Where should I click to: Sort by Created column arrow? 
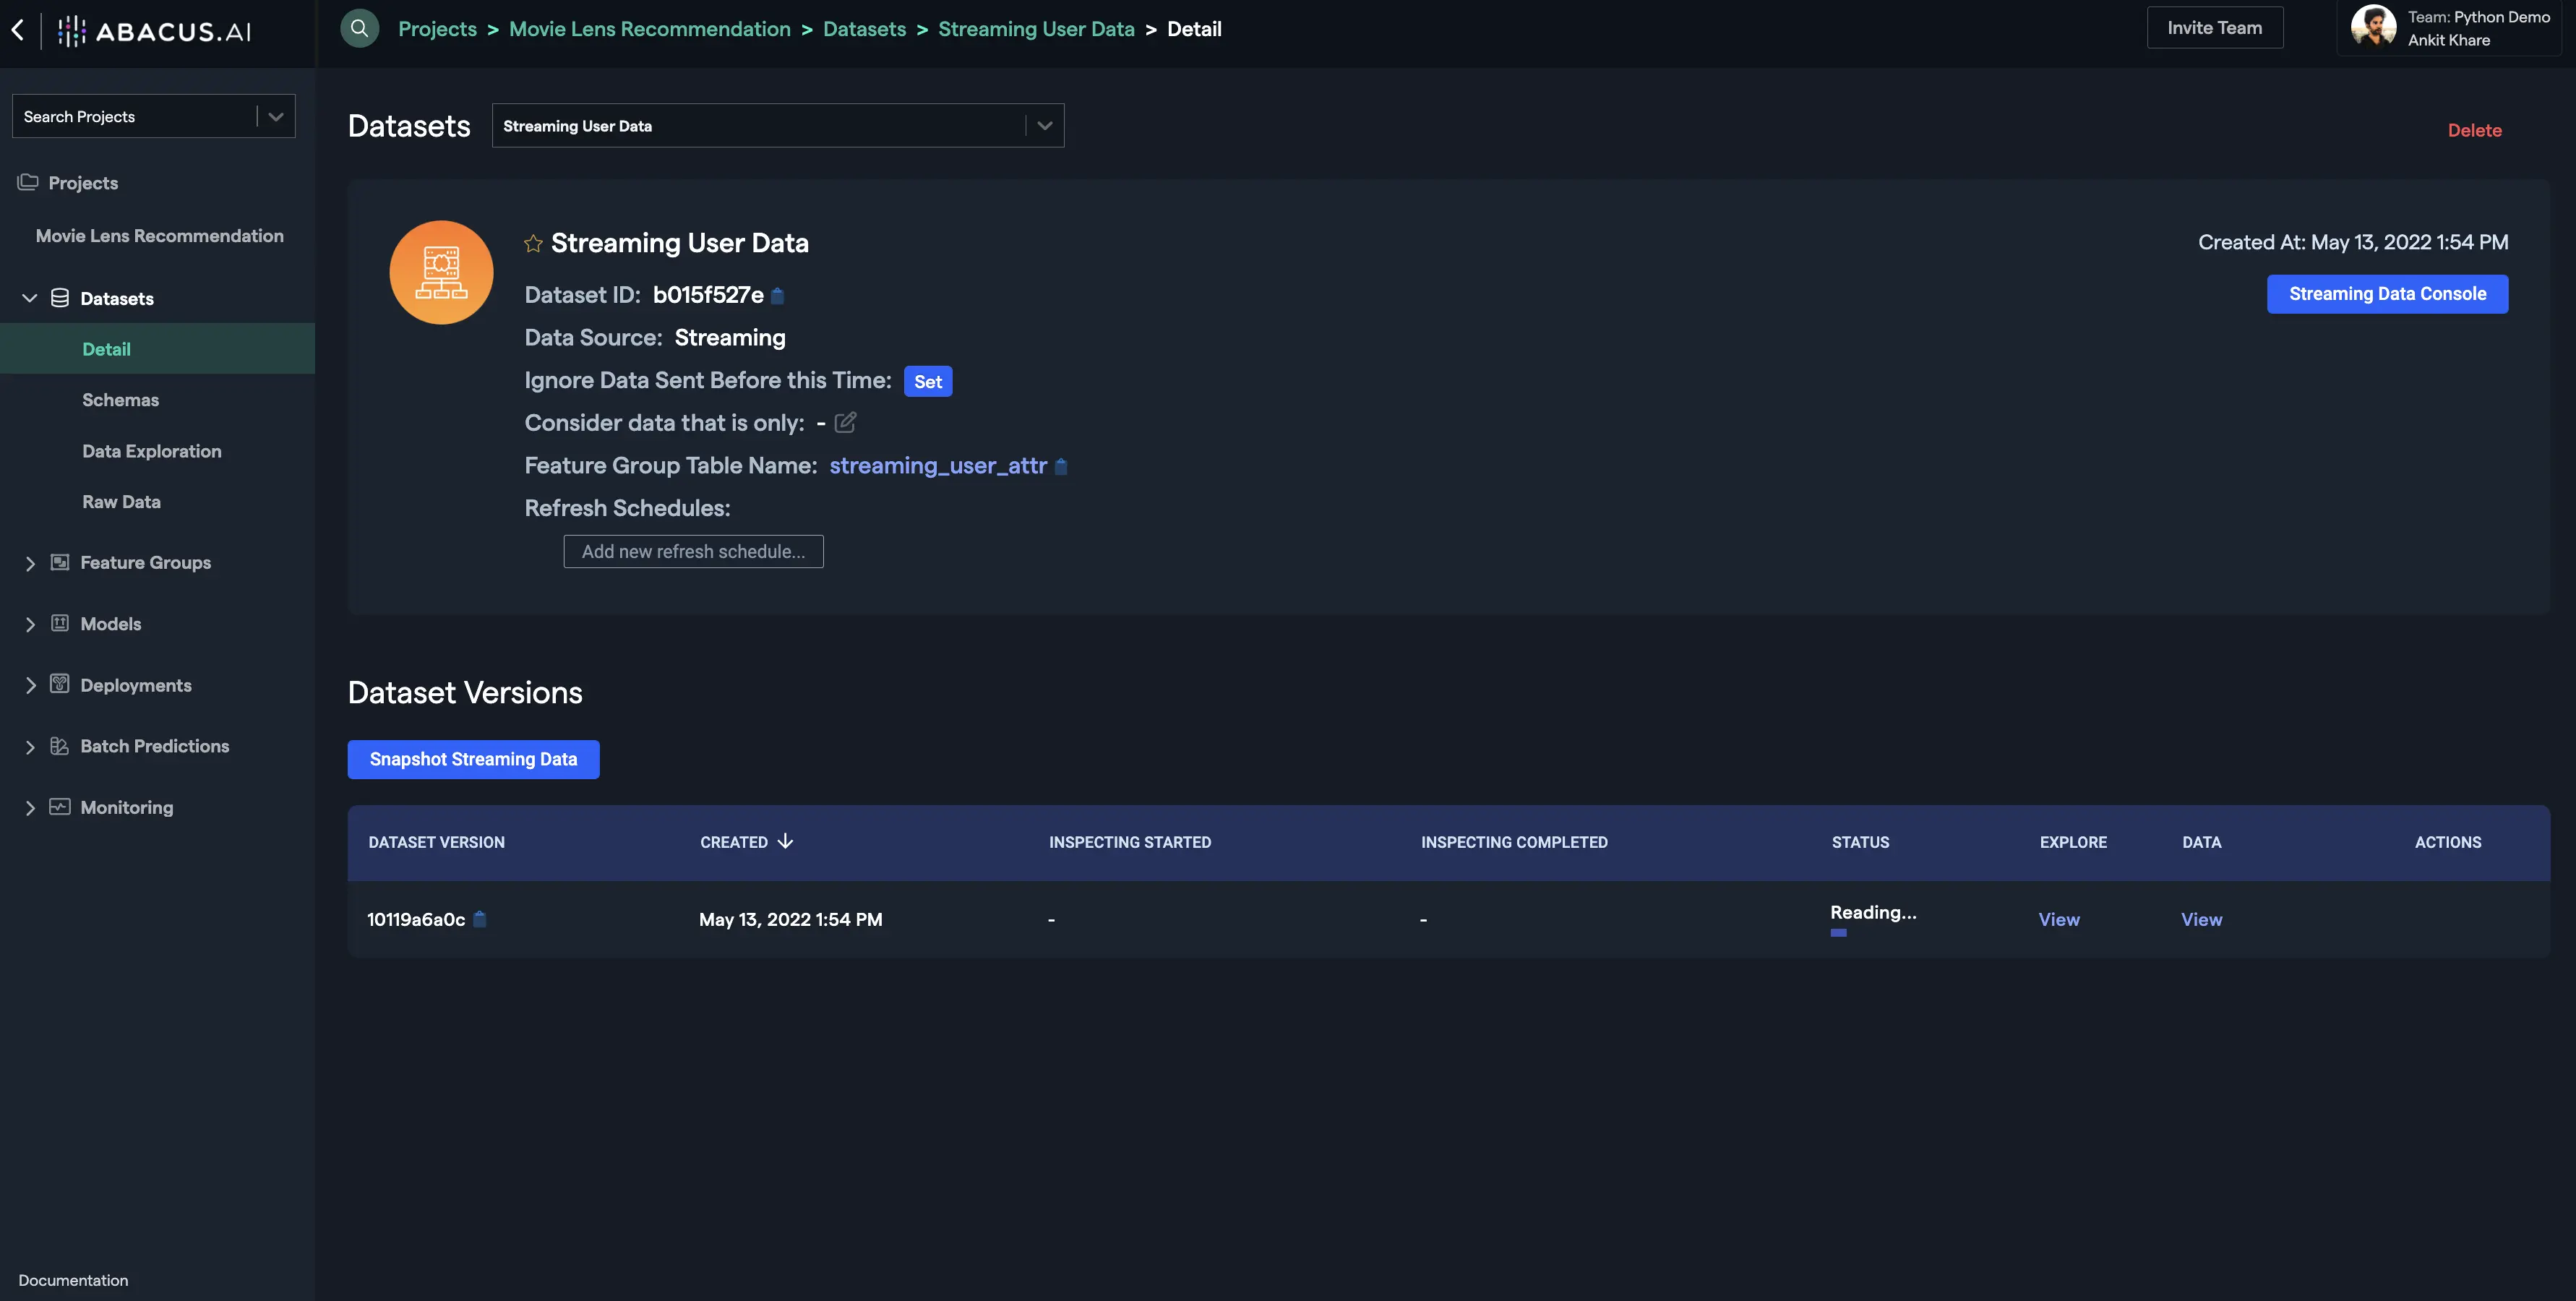coord(785,841)
